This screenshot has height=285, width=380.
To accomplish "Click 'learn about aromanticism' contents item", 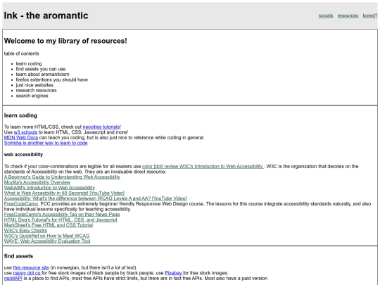I will point(43,74).
